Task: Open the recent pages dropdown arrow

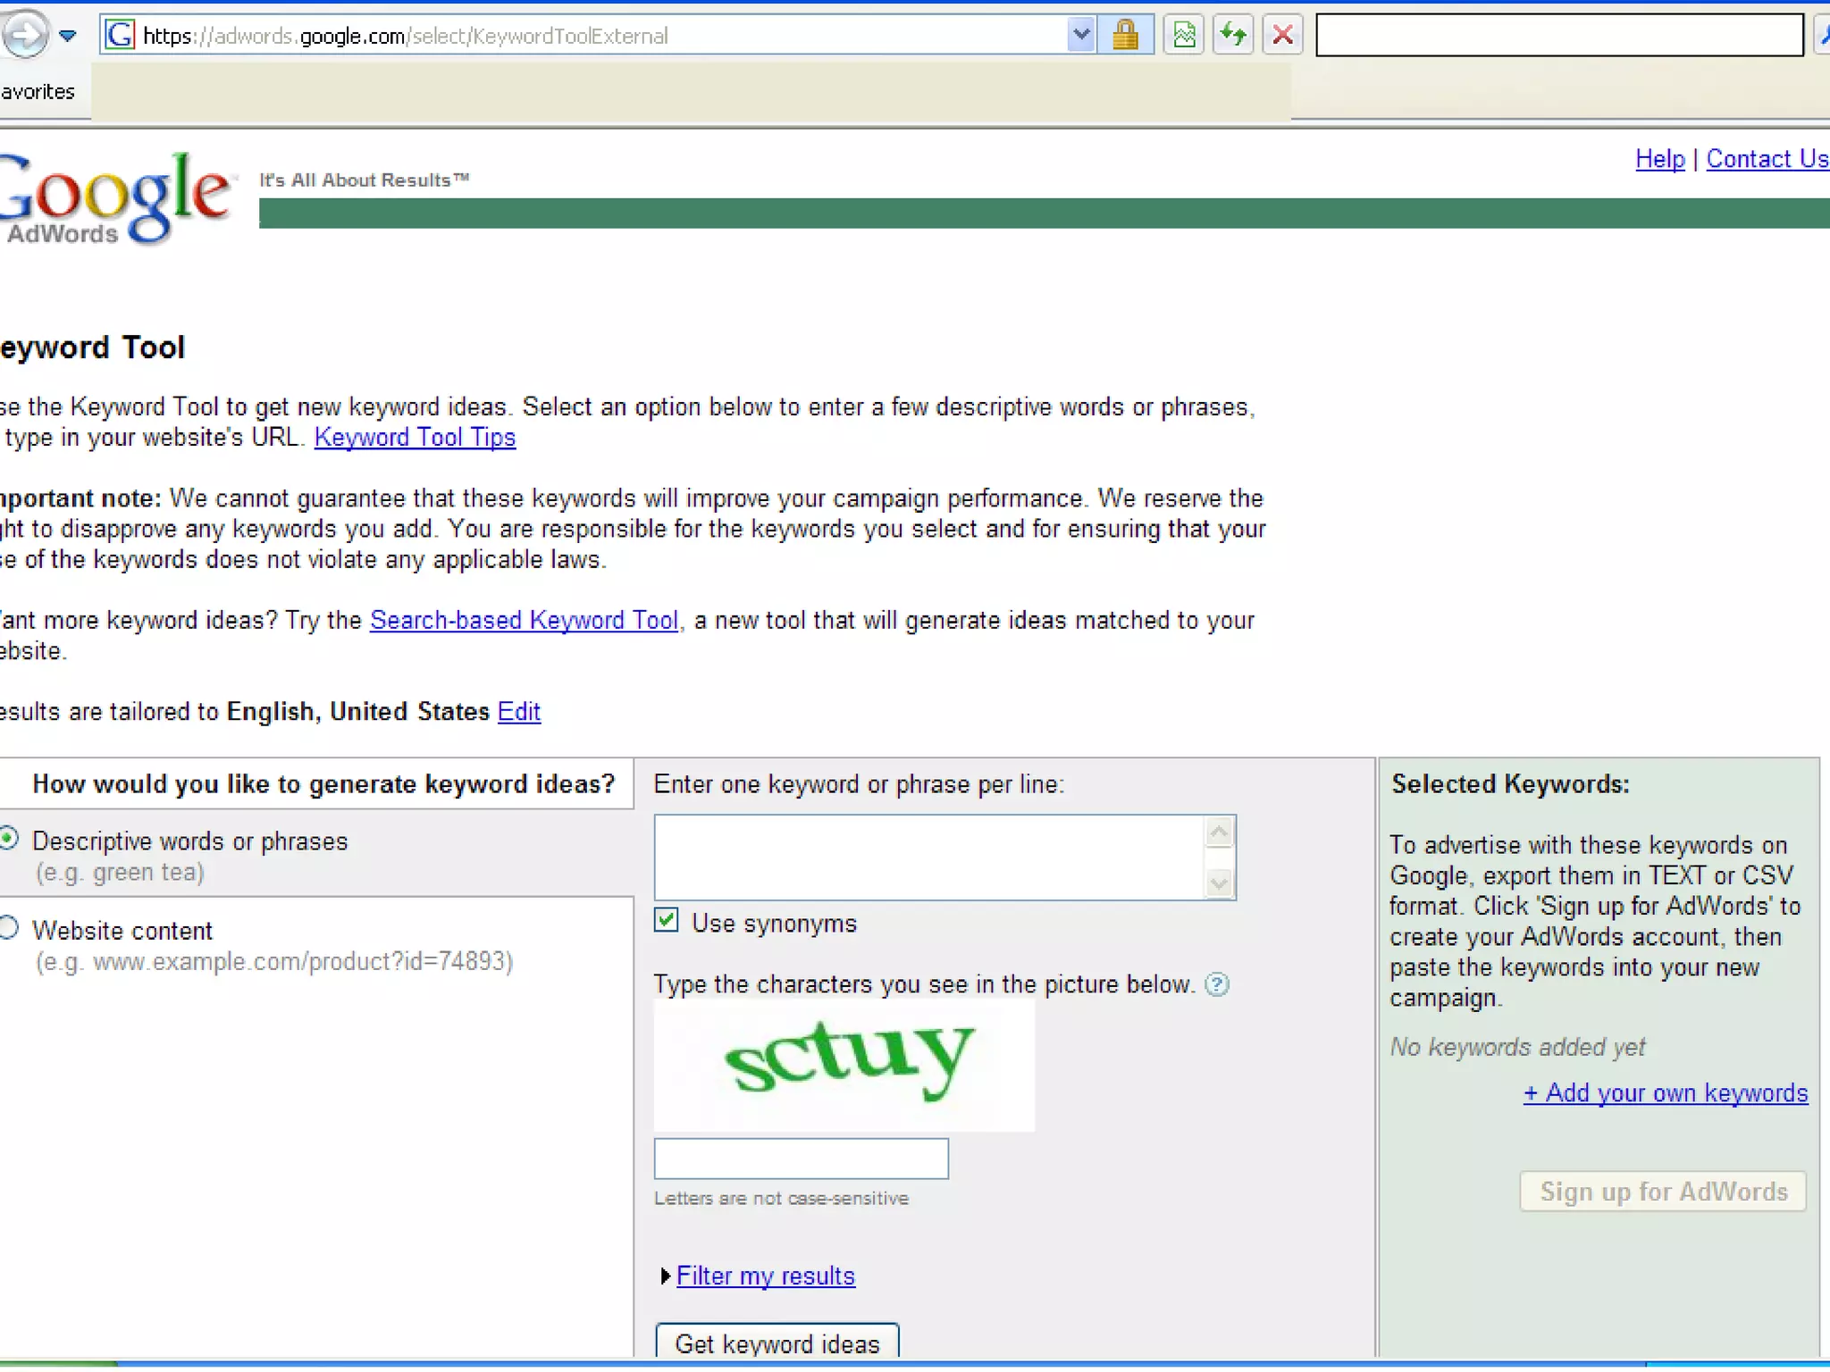Action: (68, 36)
